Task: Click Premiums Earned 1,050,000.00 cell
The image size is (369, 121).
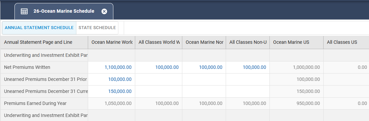Action: pyautogui.click(x=112, y=103)
